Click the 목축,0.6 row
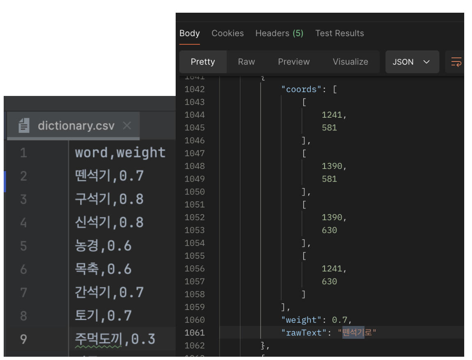 (x=103, y=269)
